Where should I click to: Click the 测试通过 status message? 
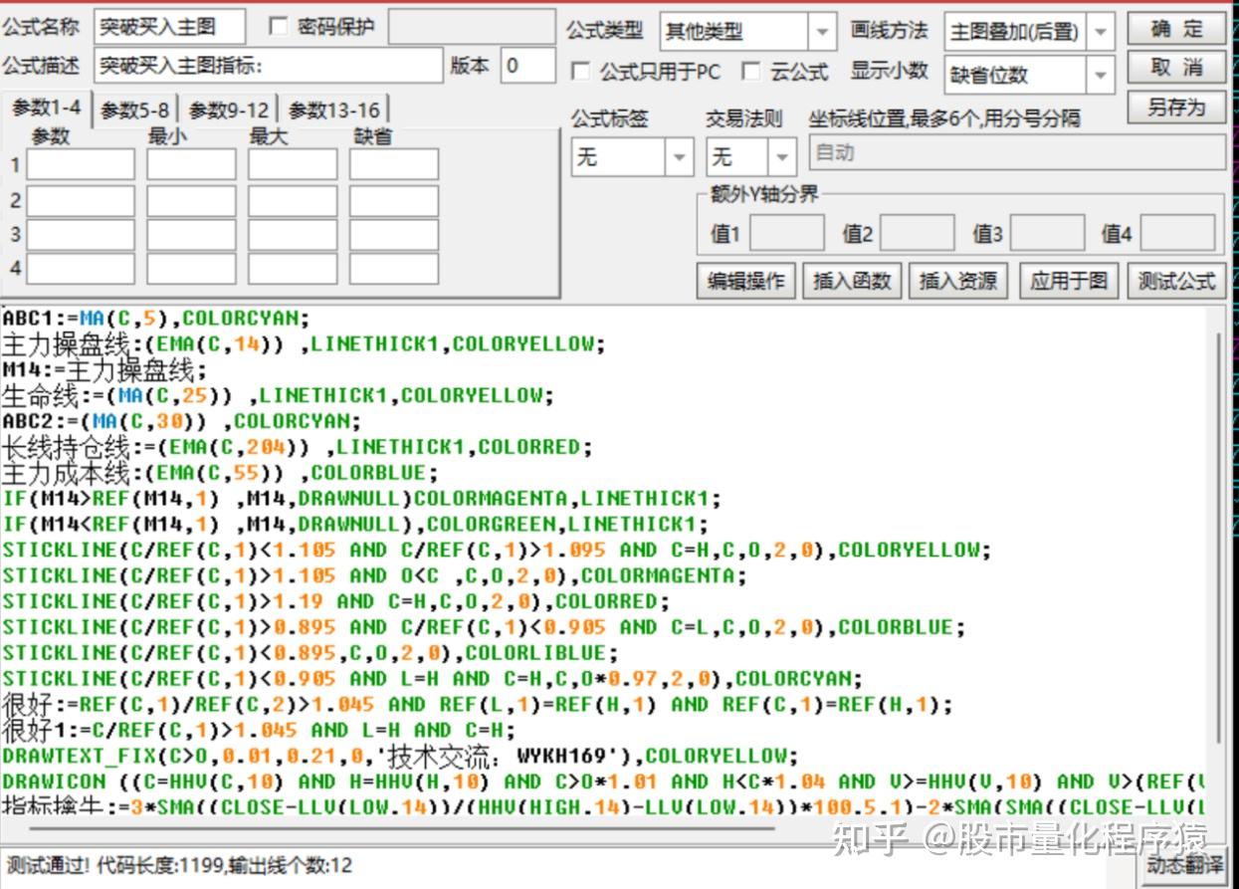[x=179, y=865]
